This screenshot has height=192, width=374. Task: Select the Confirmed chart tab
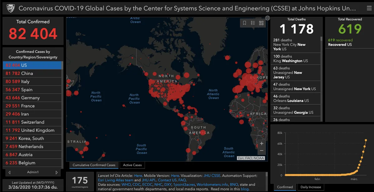(x=285, y=187)
